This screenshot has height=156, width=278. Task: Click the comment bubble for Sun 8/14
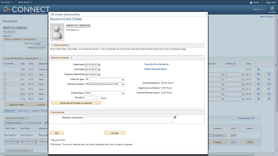[x=5, y=89]
